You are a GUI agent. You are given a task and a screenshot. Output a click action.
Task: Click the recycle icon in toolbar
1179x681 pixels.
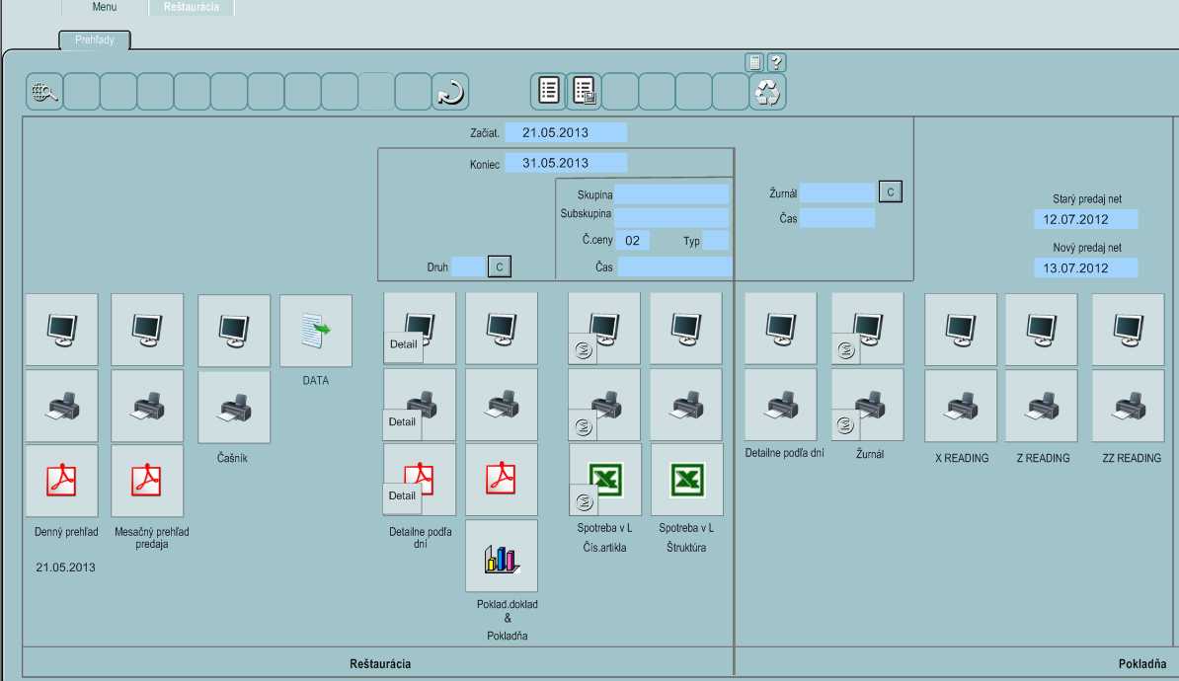[767, 92]
